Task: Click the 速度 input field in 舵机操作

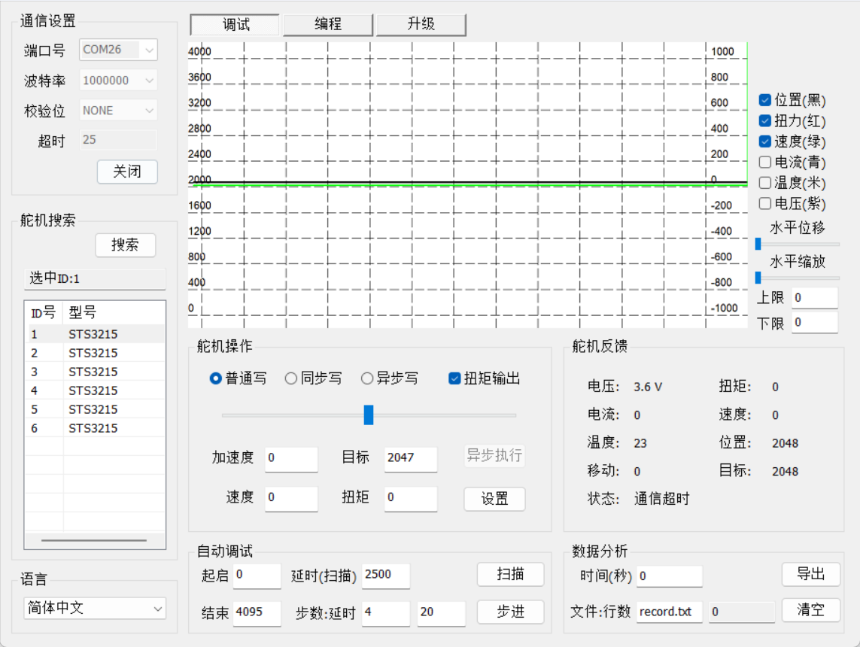Action: coord(291,497)
